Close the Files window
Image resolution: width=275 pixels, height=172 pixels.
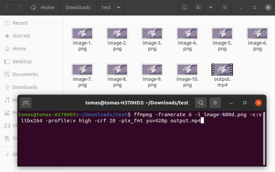coord(268,7)
